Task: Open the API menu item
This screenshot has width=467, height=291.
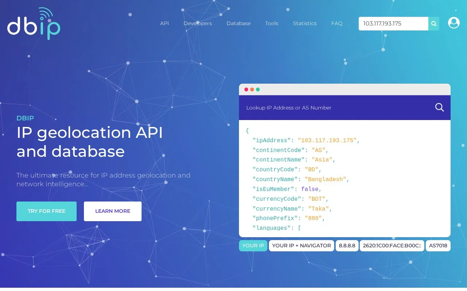Action: 165,23
